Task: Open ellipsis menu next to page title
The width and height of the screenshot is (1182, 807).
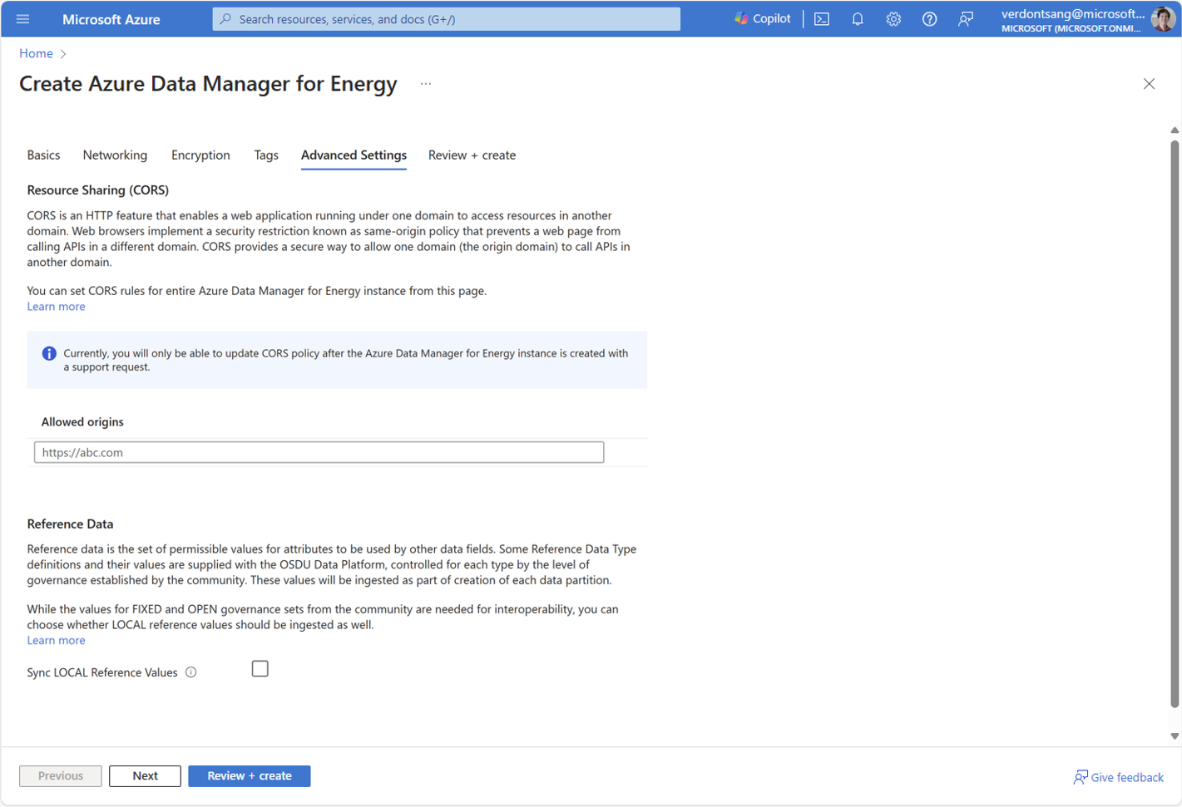Action: pyautogui.click(x=425, y=83)
